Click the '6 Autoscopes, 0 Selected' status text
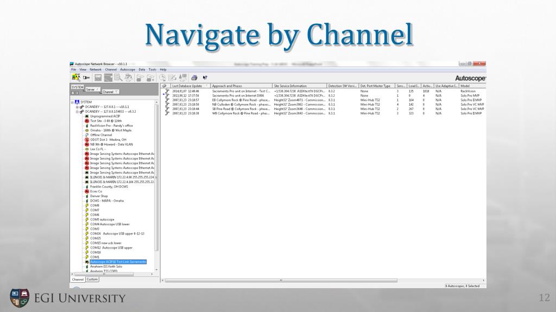 click(463, 286)
